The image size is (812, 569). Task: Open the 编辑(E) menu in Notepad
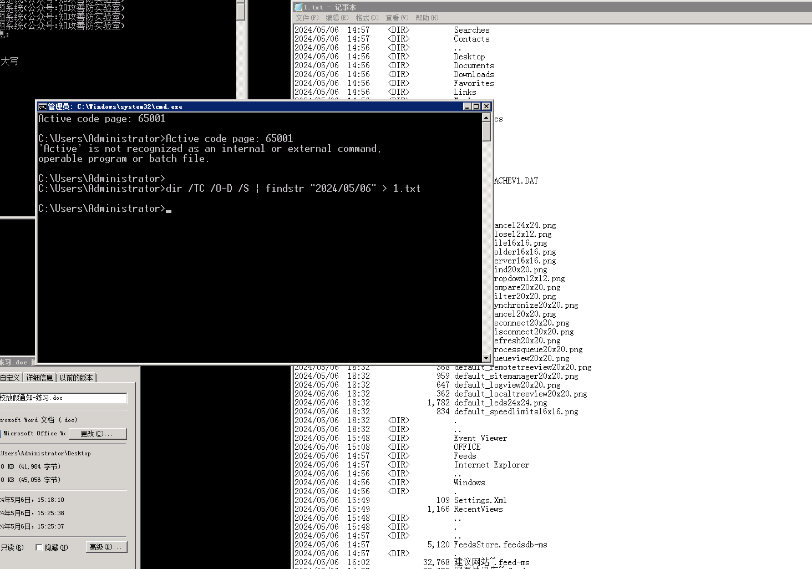tap(337, 18)
